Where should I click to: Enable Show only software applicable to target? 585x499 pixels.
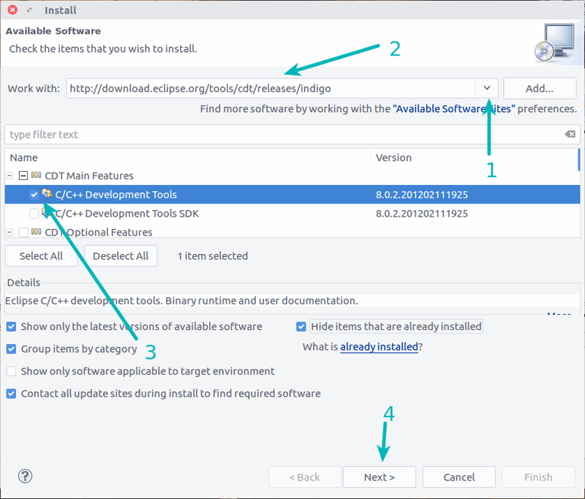[11, 371]
